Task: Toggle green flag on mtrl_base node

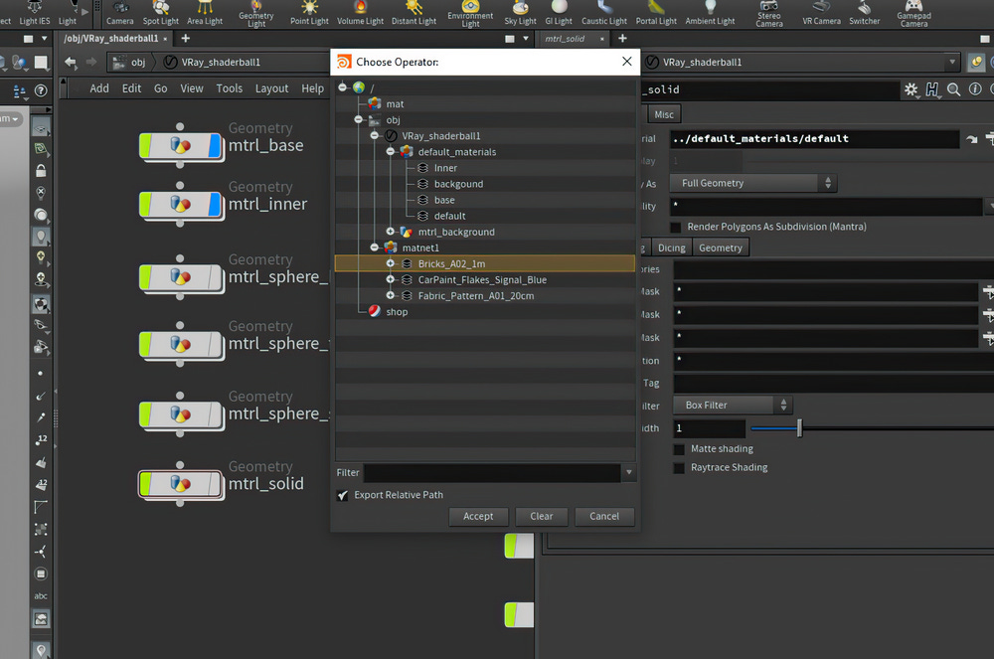Action: coord(146,146)
